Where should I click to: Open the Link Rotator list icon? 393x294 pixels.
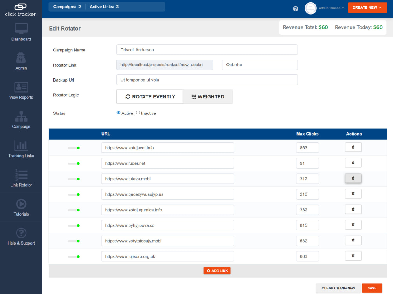coord(21,175)
